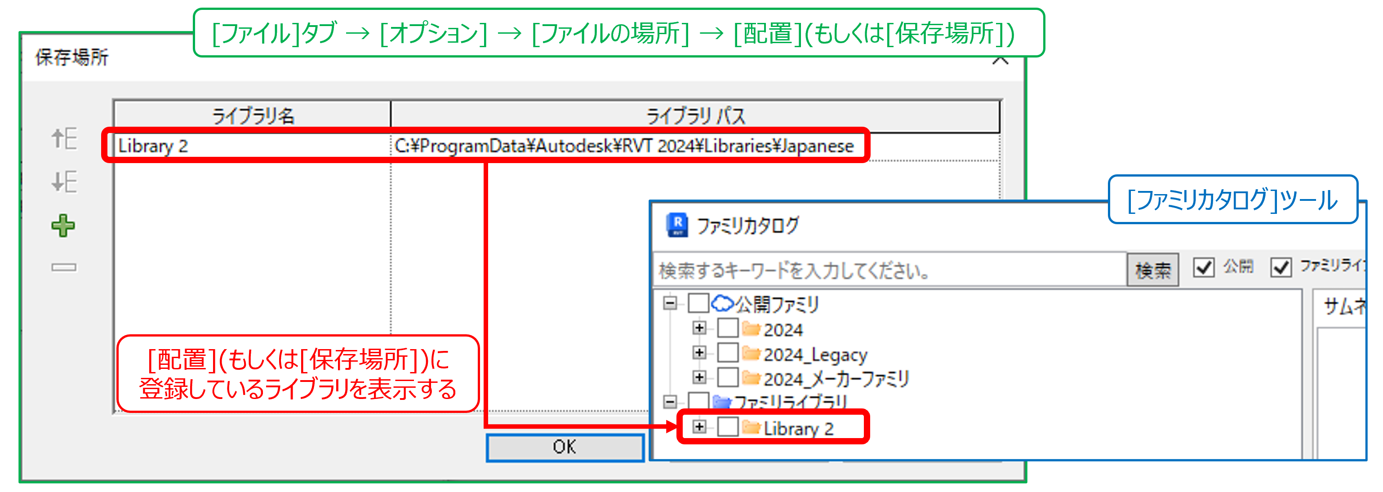Click the ライブラリ パス column header

click(695, 116)
